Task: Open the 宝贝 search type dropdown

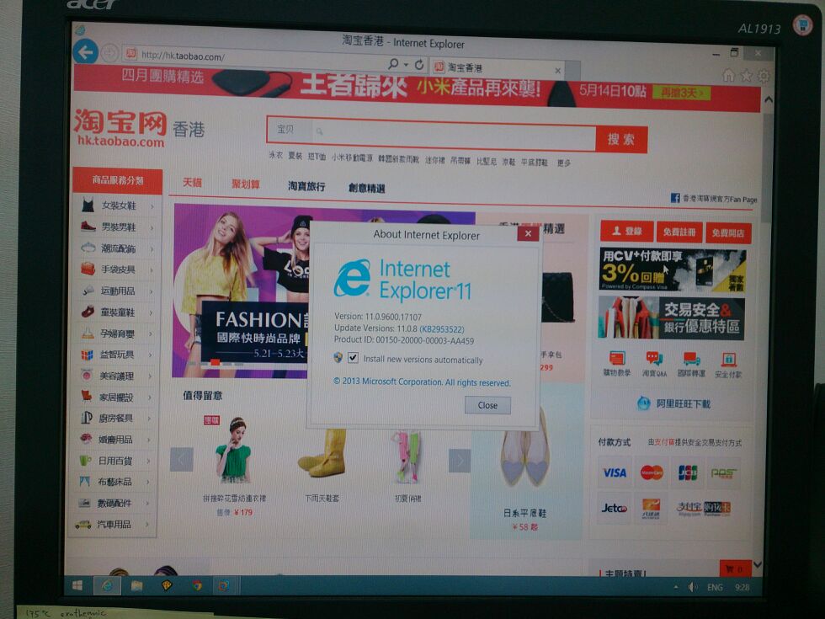Action: pyautogui.click(x=290, y=129)
